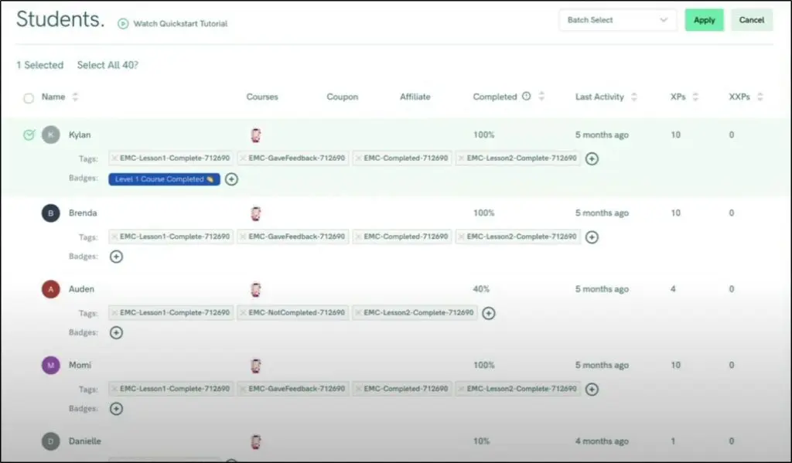Click the green Apply button

click(x=704, y=20)
